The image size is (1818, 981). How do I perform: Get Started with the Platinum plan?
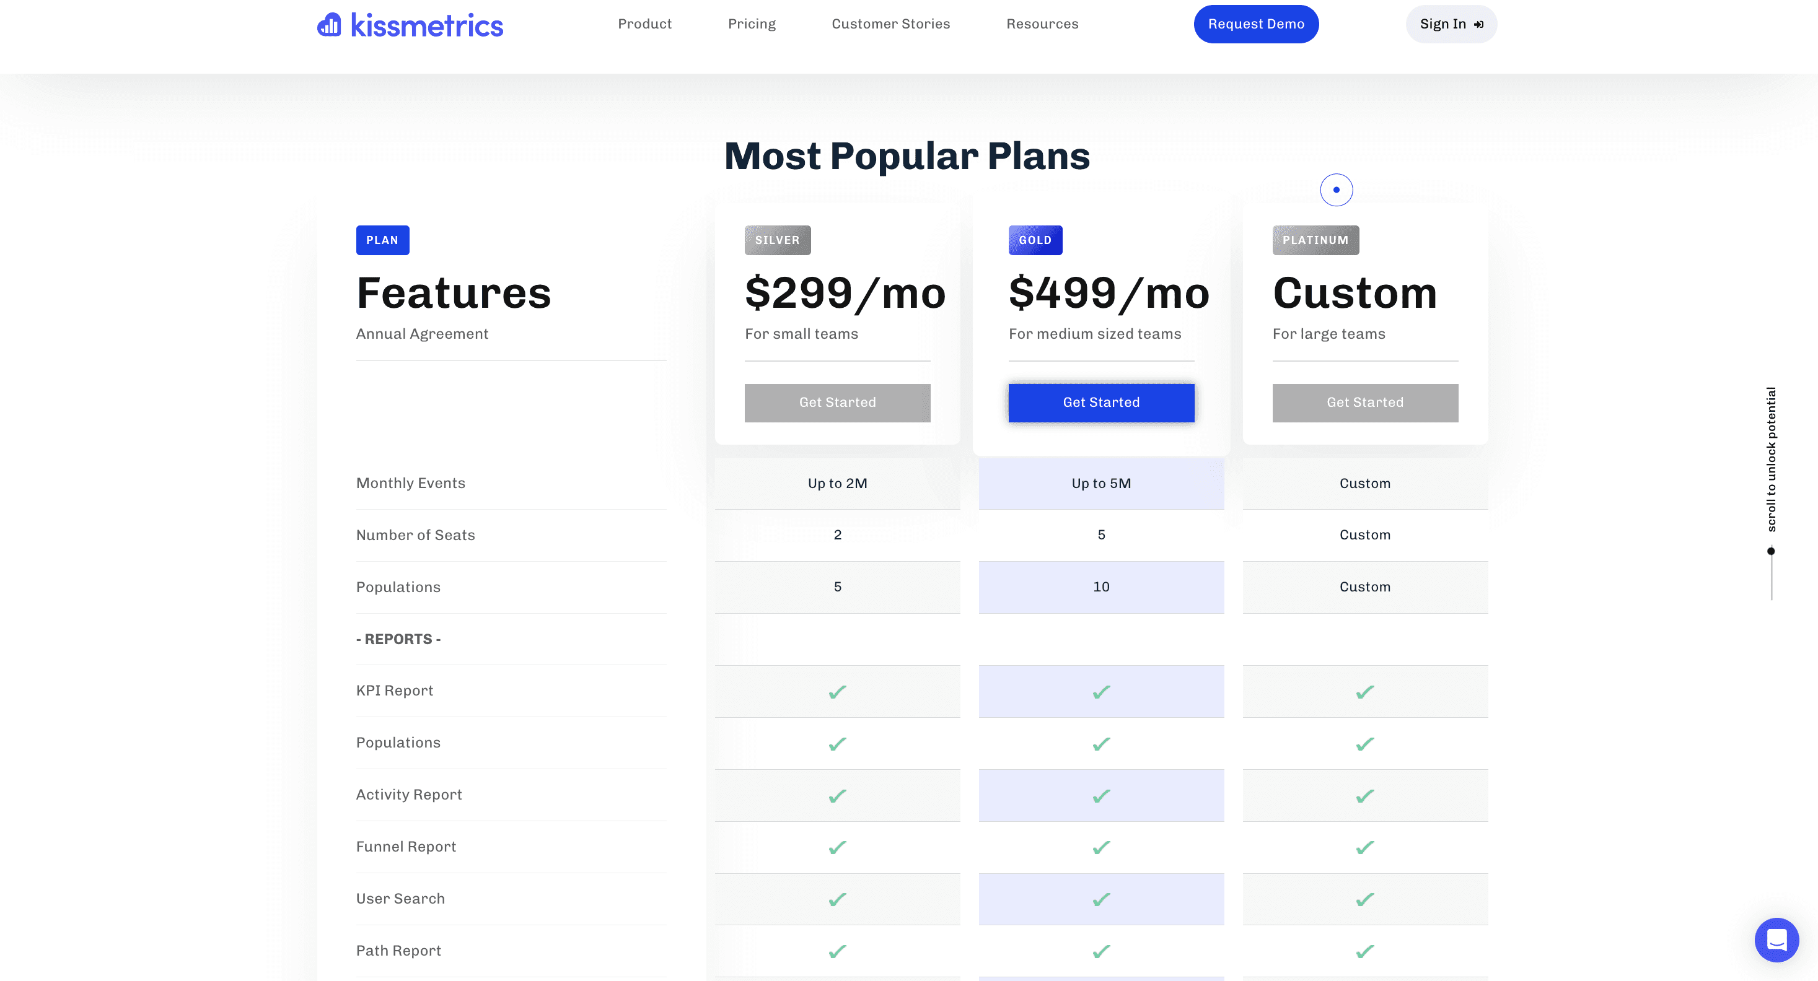coord(1365,403)
